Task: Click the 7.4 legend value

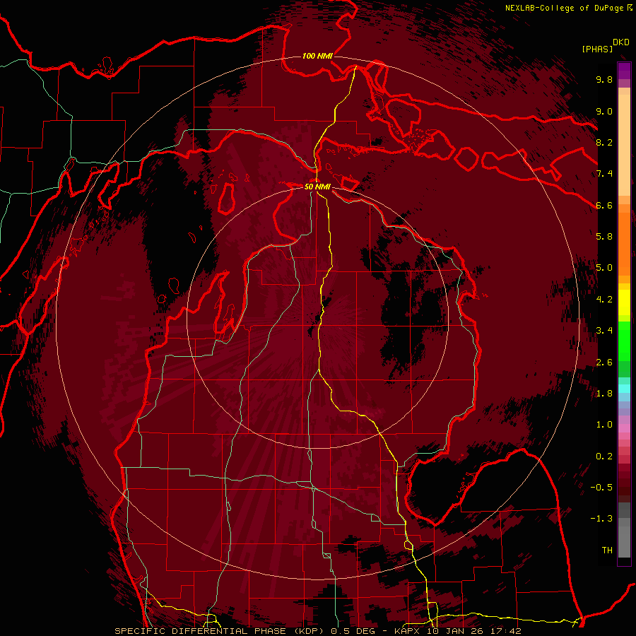Action: click(604, 174)
